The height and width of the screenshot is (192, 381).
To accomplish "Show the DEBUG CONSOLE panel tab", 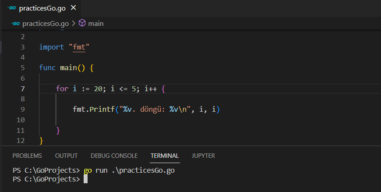I will pos(114,156).
